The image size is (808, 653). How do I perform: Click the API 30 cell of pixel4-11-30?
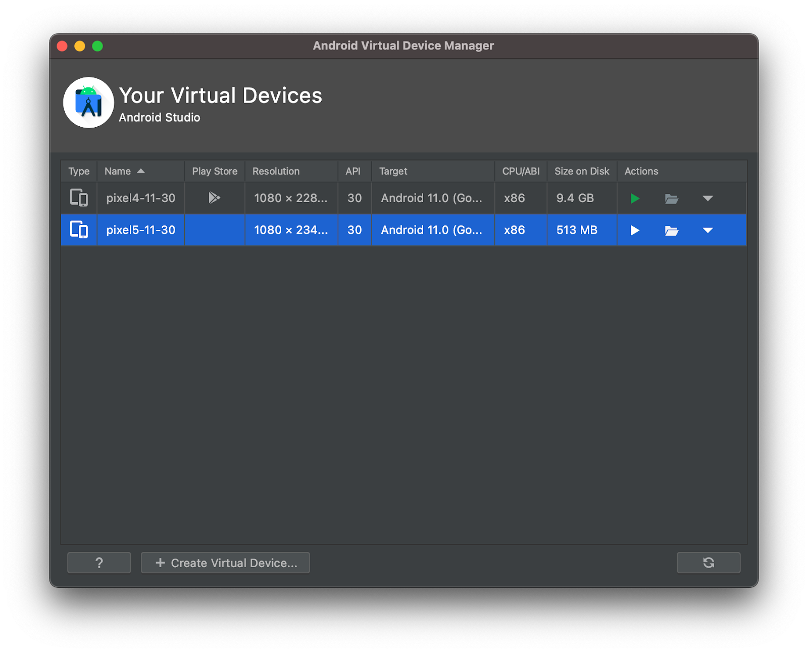click(355, 198)
